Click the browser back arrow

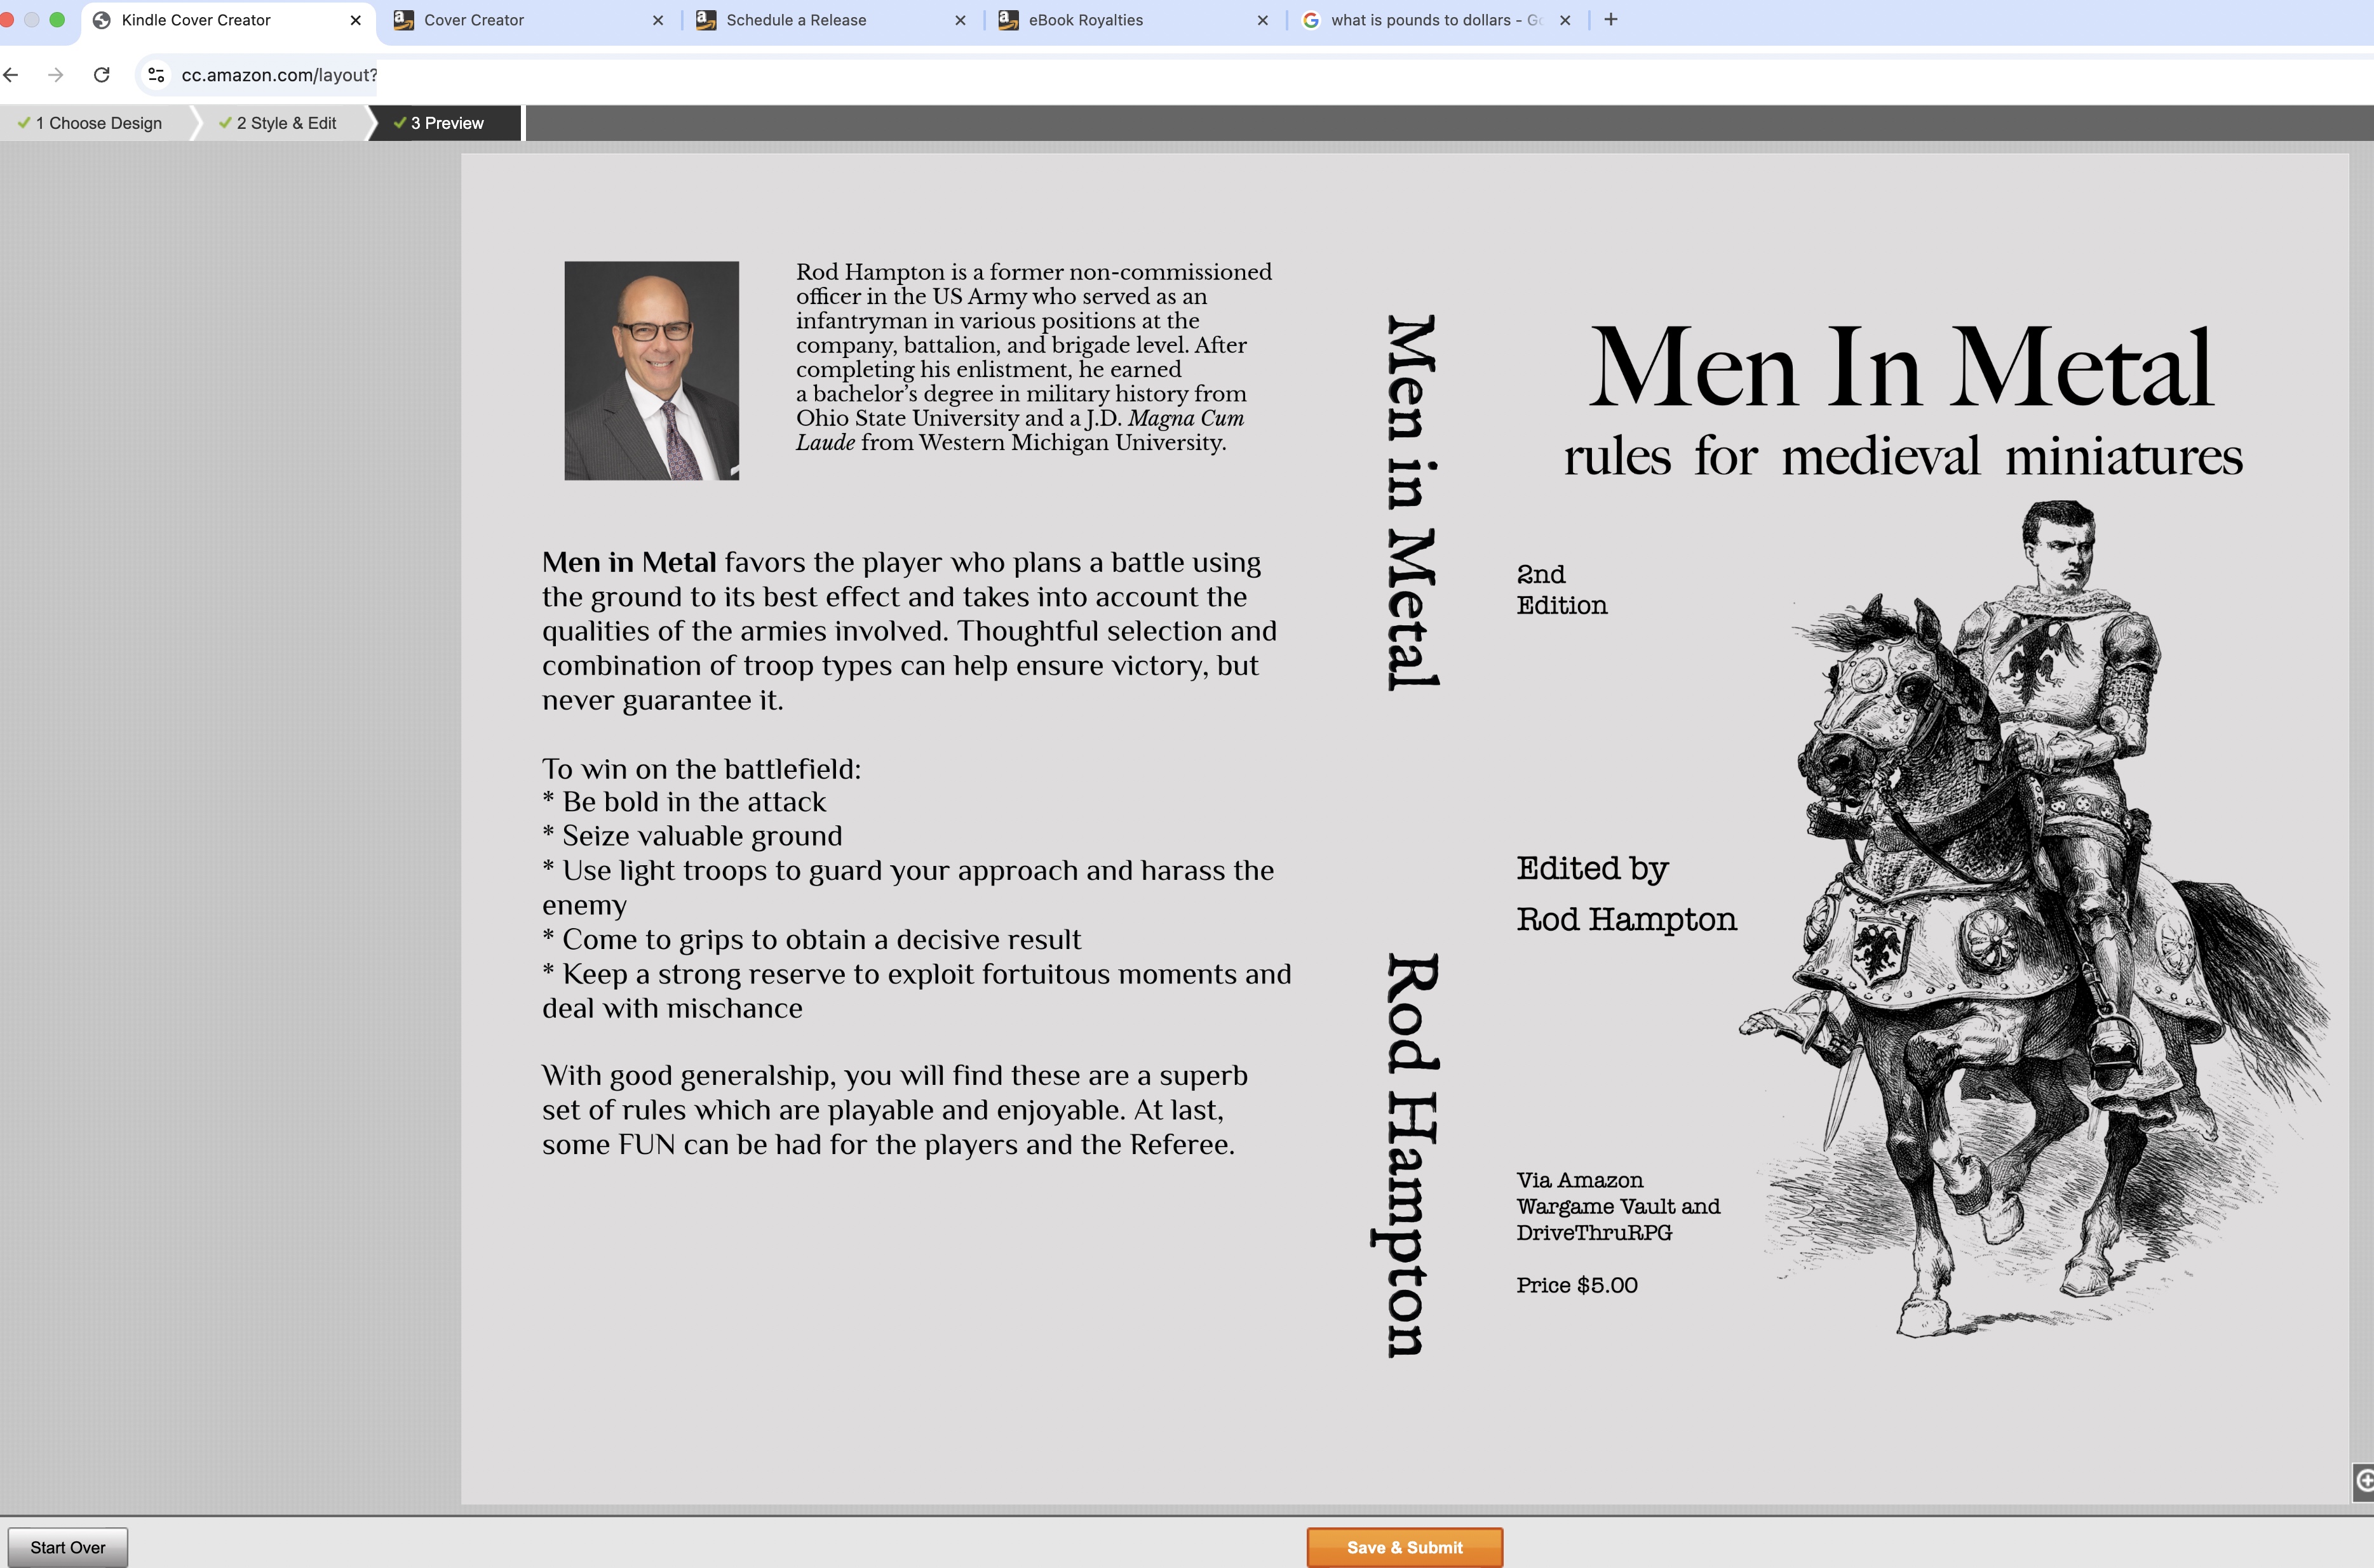[x=11, y=75]
